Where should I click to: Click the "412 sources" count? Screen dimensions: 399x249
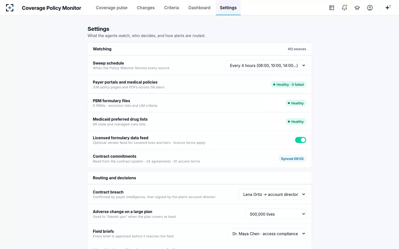coord(297,49)
